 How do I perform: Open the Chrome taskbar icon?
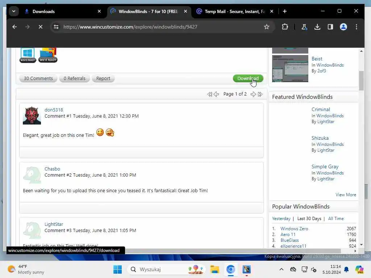pyautogui.click(x=230, y=269)
